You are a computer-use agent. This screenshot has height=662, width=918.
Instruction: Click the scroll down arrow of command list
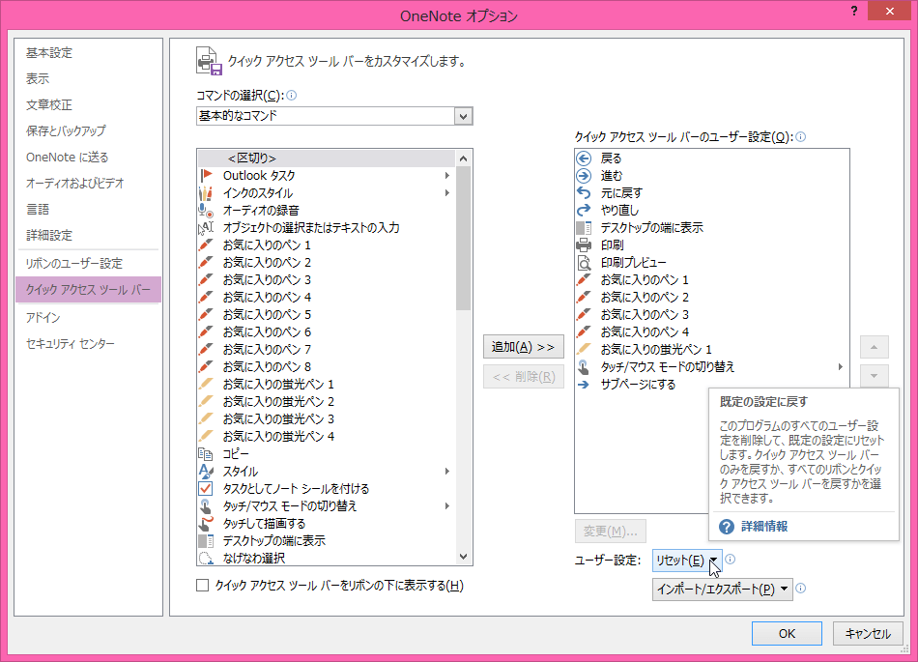[x=463, y=557]
